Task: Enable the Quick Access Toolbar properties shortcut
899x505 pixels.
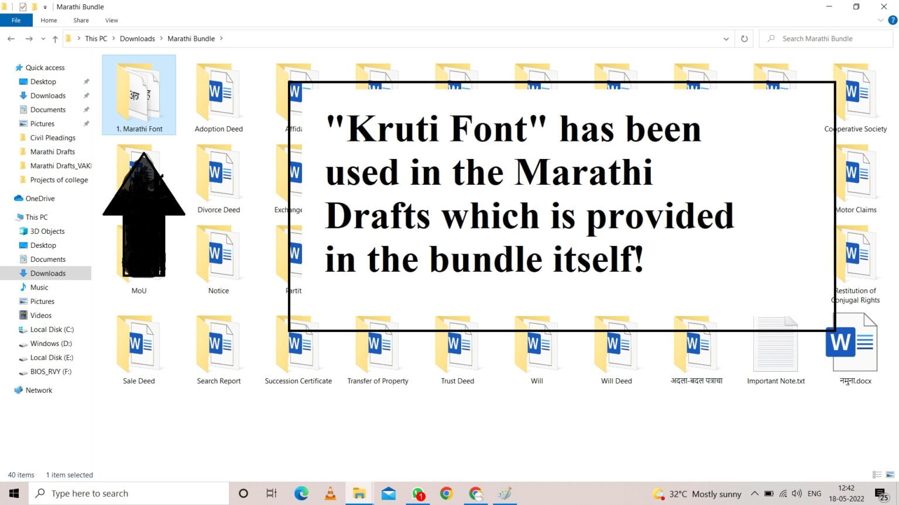Action: (22, 6)
